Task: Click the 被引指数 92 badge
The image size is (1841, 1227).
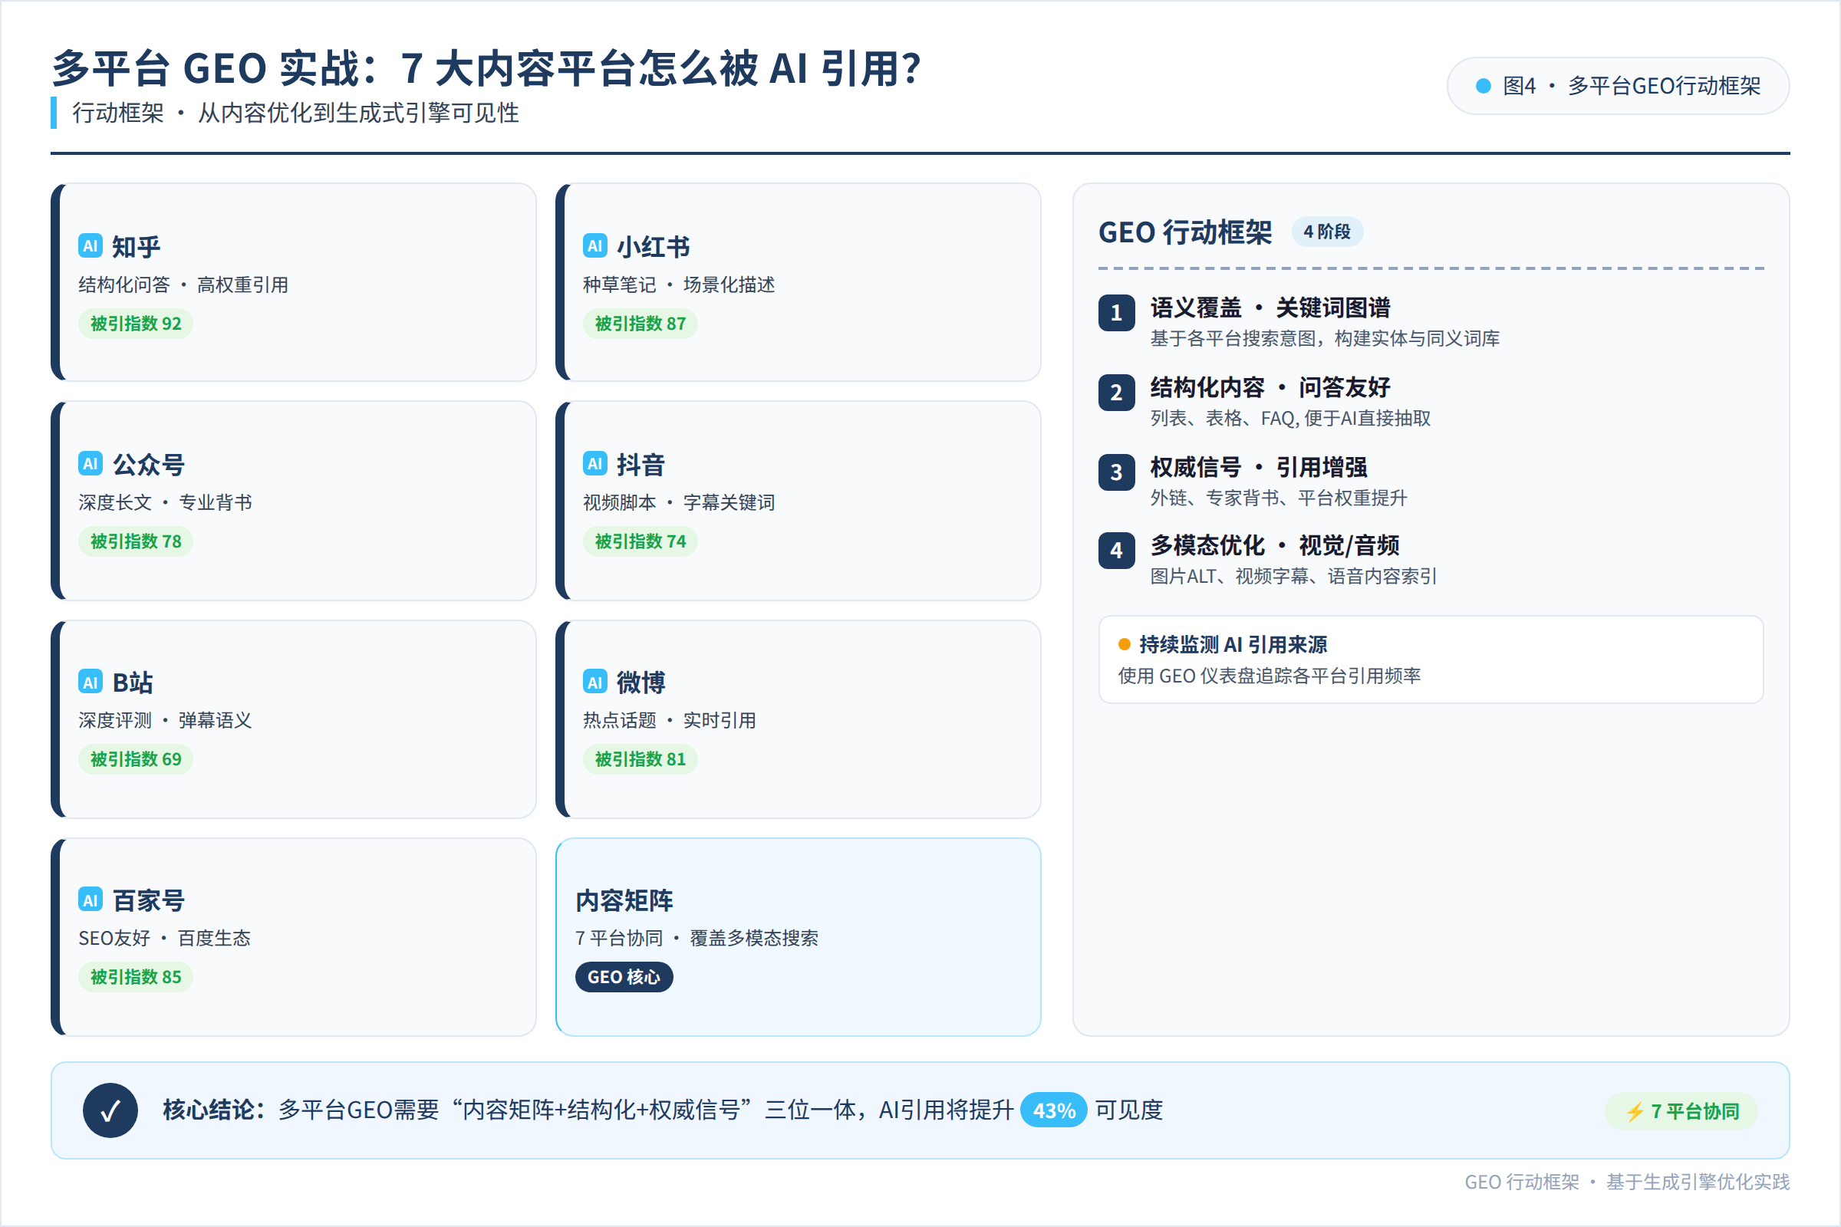Action: point(136,323)
